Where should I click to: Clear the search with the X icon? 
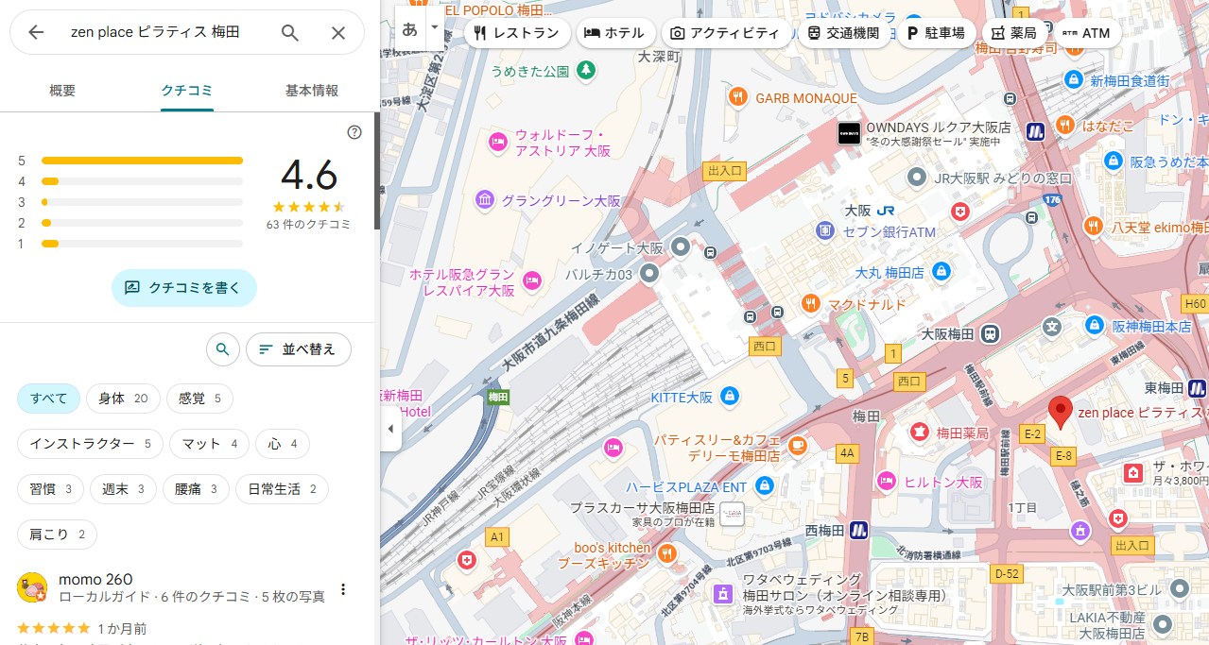(338, 32)
